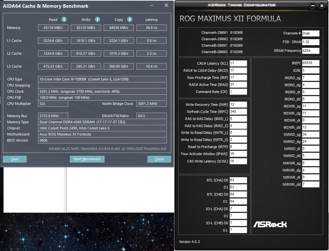The width and height of the screenshot is (329, 251).
Task: Click the CAS Write Latency (tCWL) field
Action: [238, 161]
